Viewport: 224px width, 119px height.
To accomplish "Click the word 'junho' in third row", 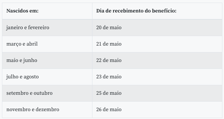I will click(x=30, y=61).
